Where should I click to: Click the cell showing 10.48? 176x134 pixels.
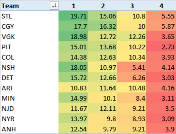point(132,88)
